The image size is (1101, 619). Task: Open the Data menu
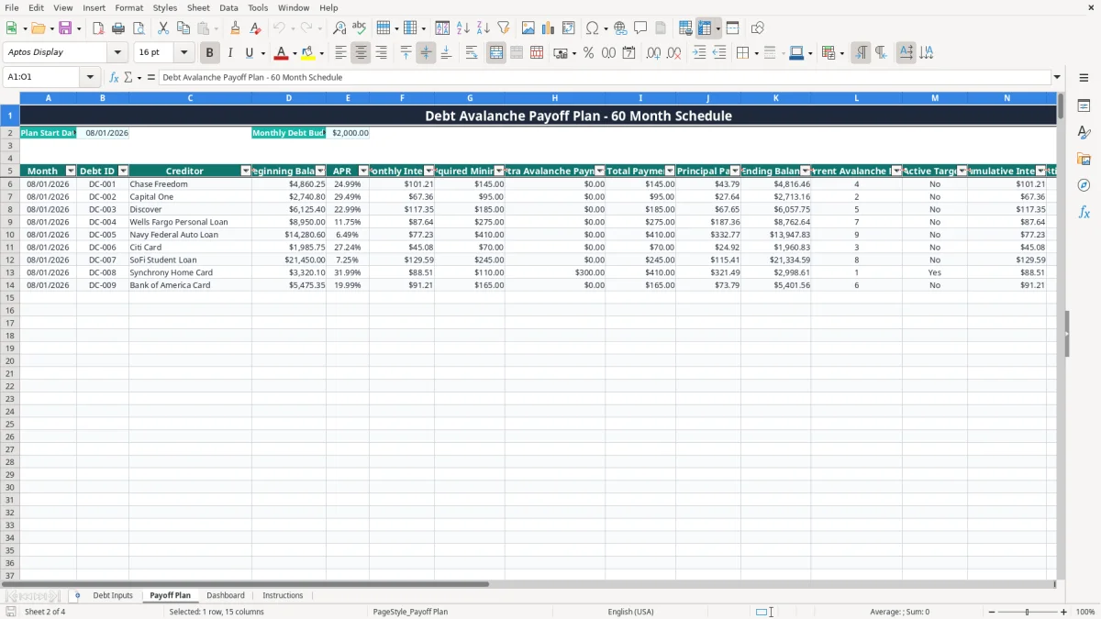(228, 7)
